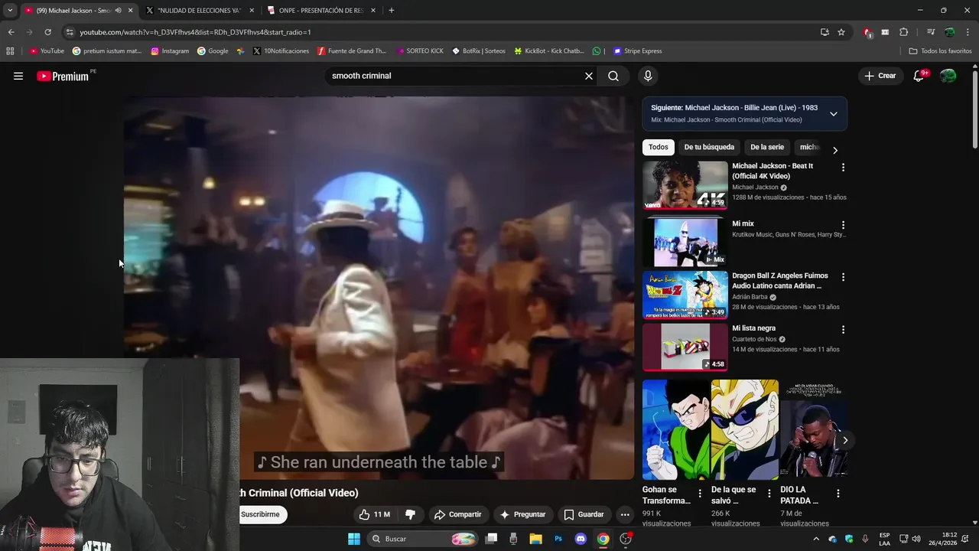Start voice search with the microphone

648,76
